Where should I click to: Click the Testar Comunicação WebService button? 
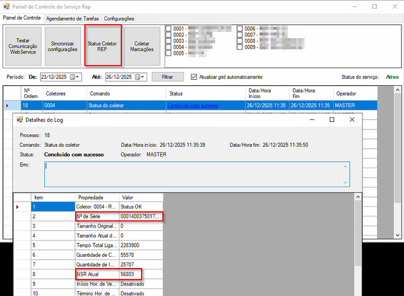tap(23, 46)
